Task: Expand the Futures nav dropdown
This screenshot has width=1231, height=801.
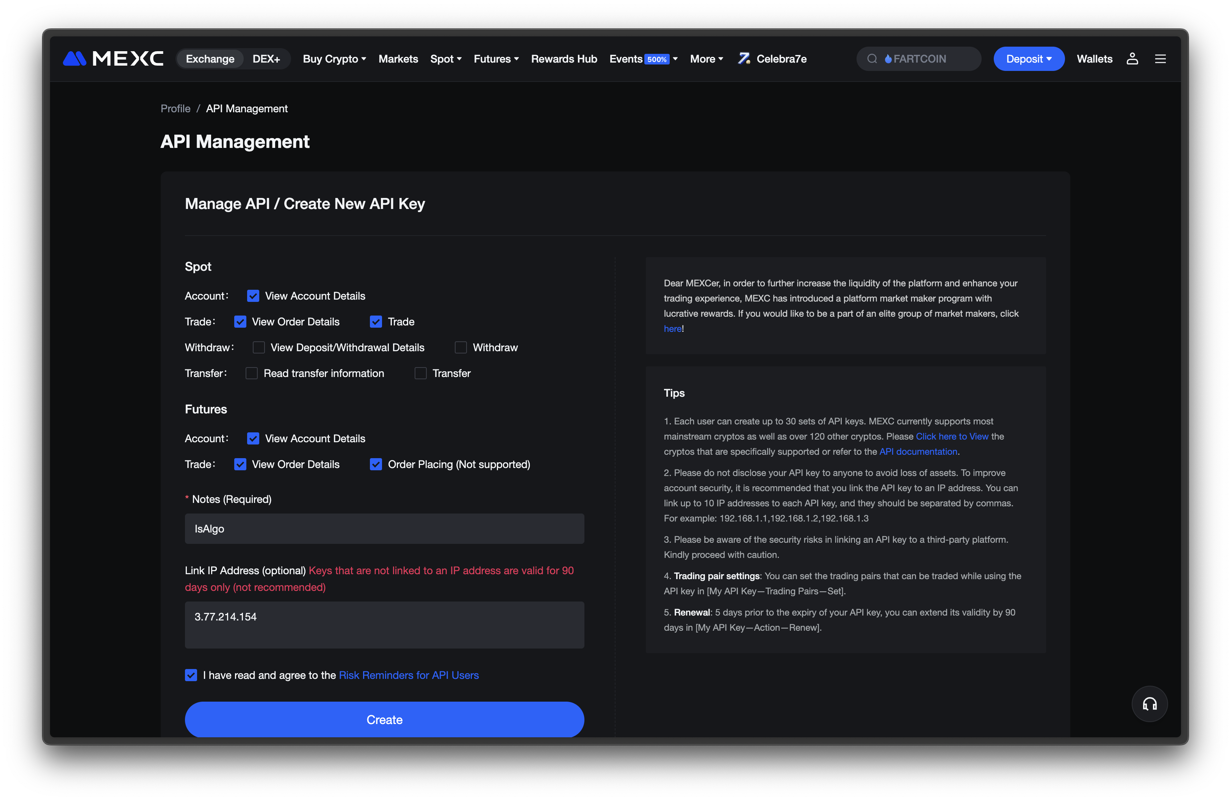Action: [496, 59]
